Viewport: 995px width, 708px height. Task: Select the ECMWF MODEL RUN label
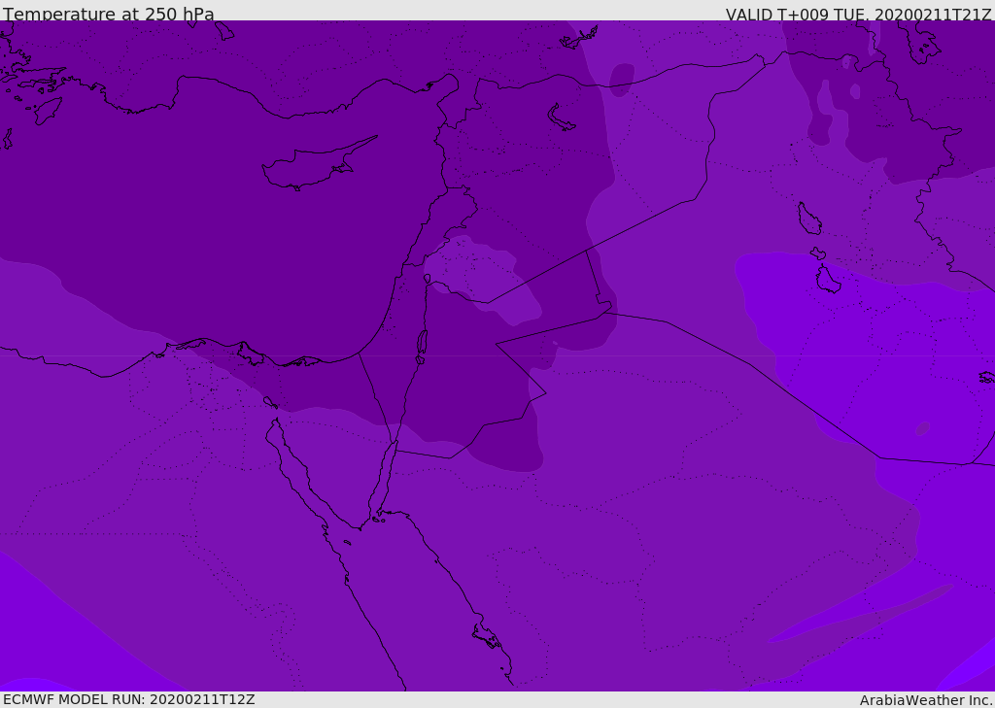click(128, 699)
